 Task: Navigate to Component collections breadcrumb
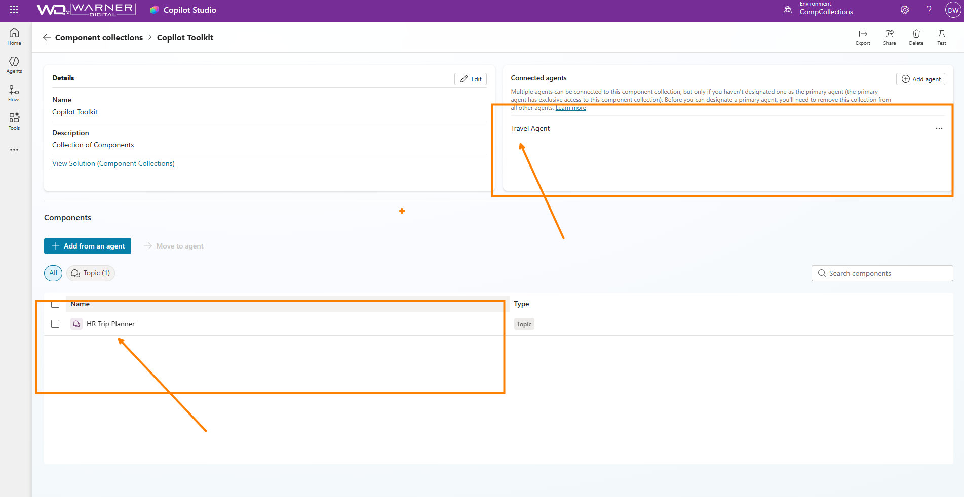[99, 37]
